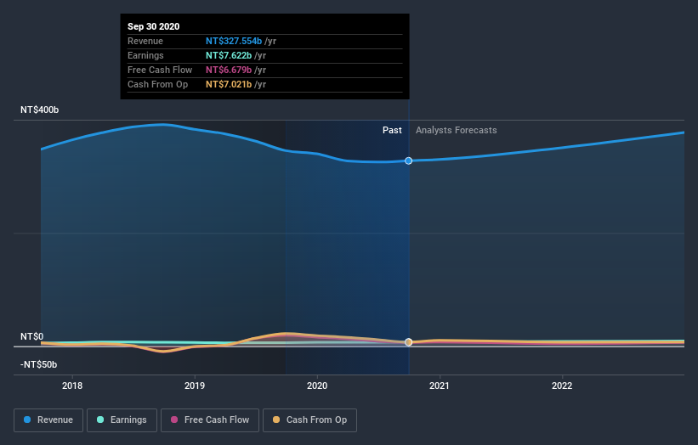This screenshot has width=698, height=445.
Task: Select the 2021 x-axis label
Action: pyautogui.click(x=440, y=386)
